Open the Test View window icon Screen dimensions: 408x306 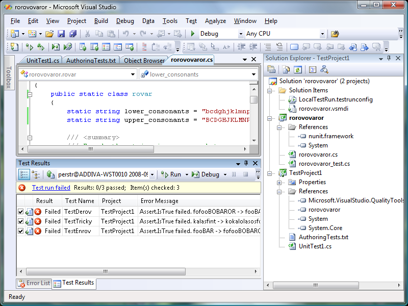pyautogui.click(x=83, y=47)
